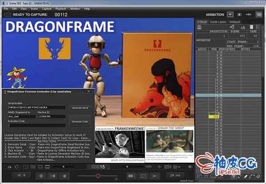
Task: Select the highlighted yellow frame cell
Action: [x=214, y=116]
